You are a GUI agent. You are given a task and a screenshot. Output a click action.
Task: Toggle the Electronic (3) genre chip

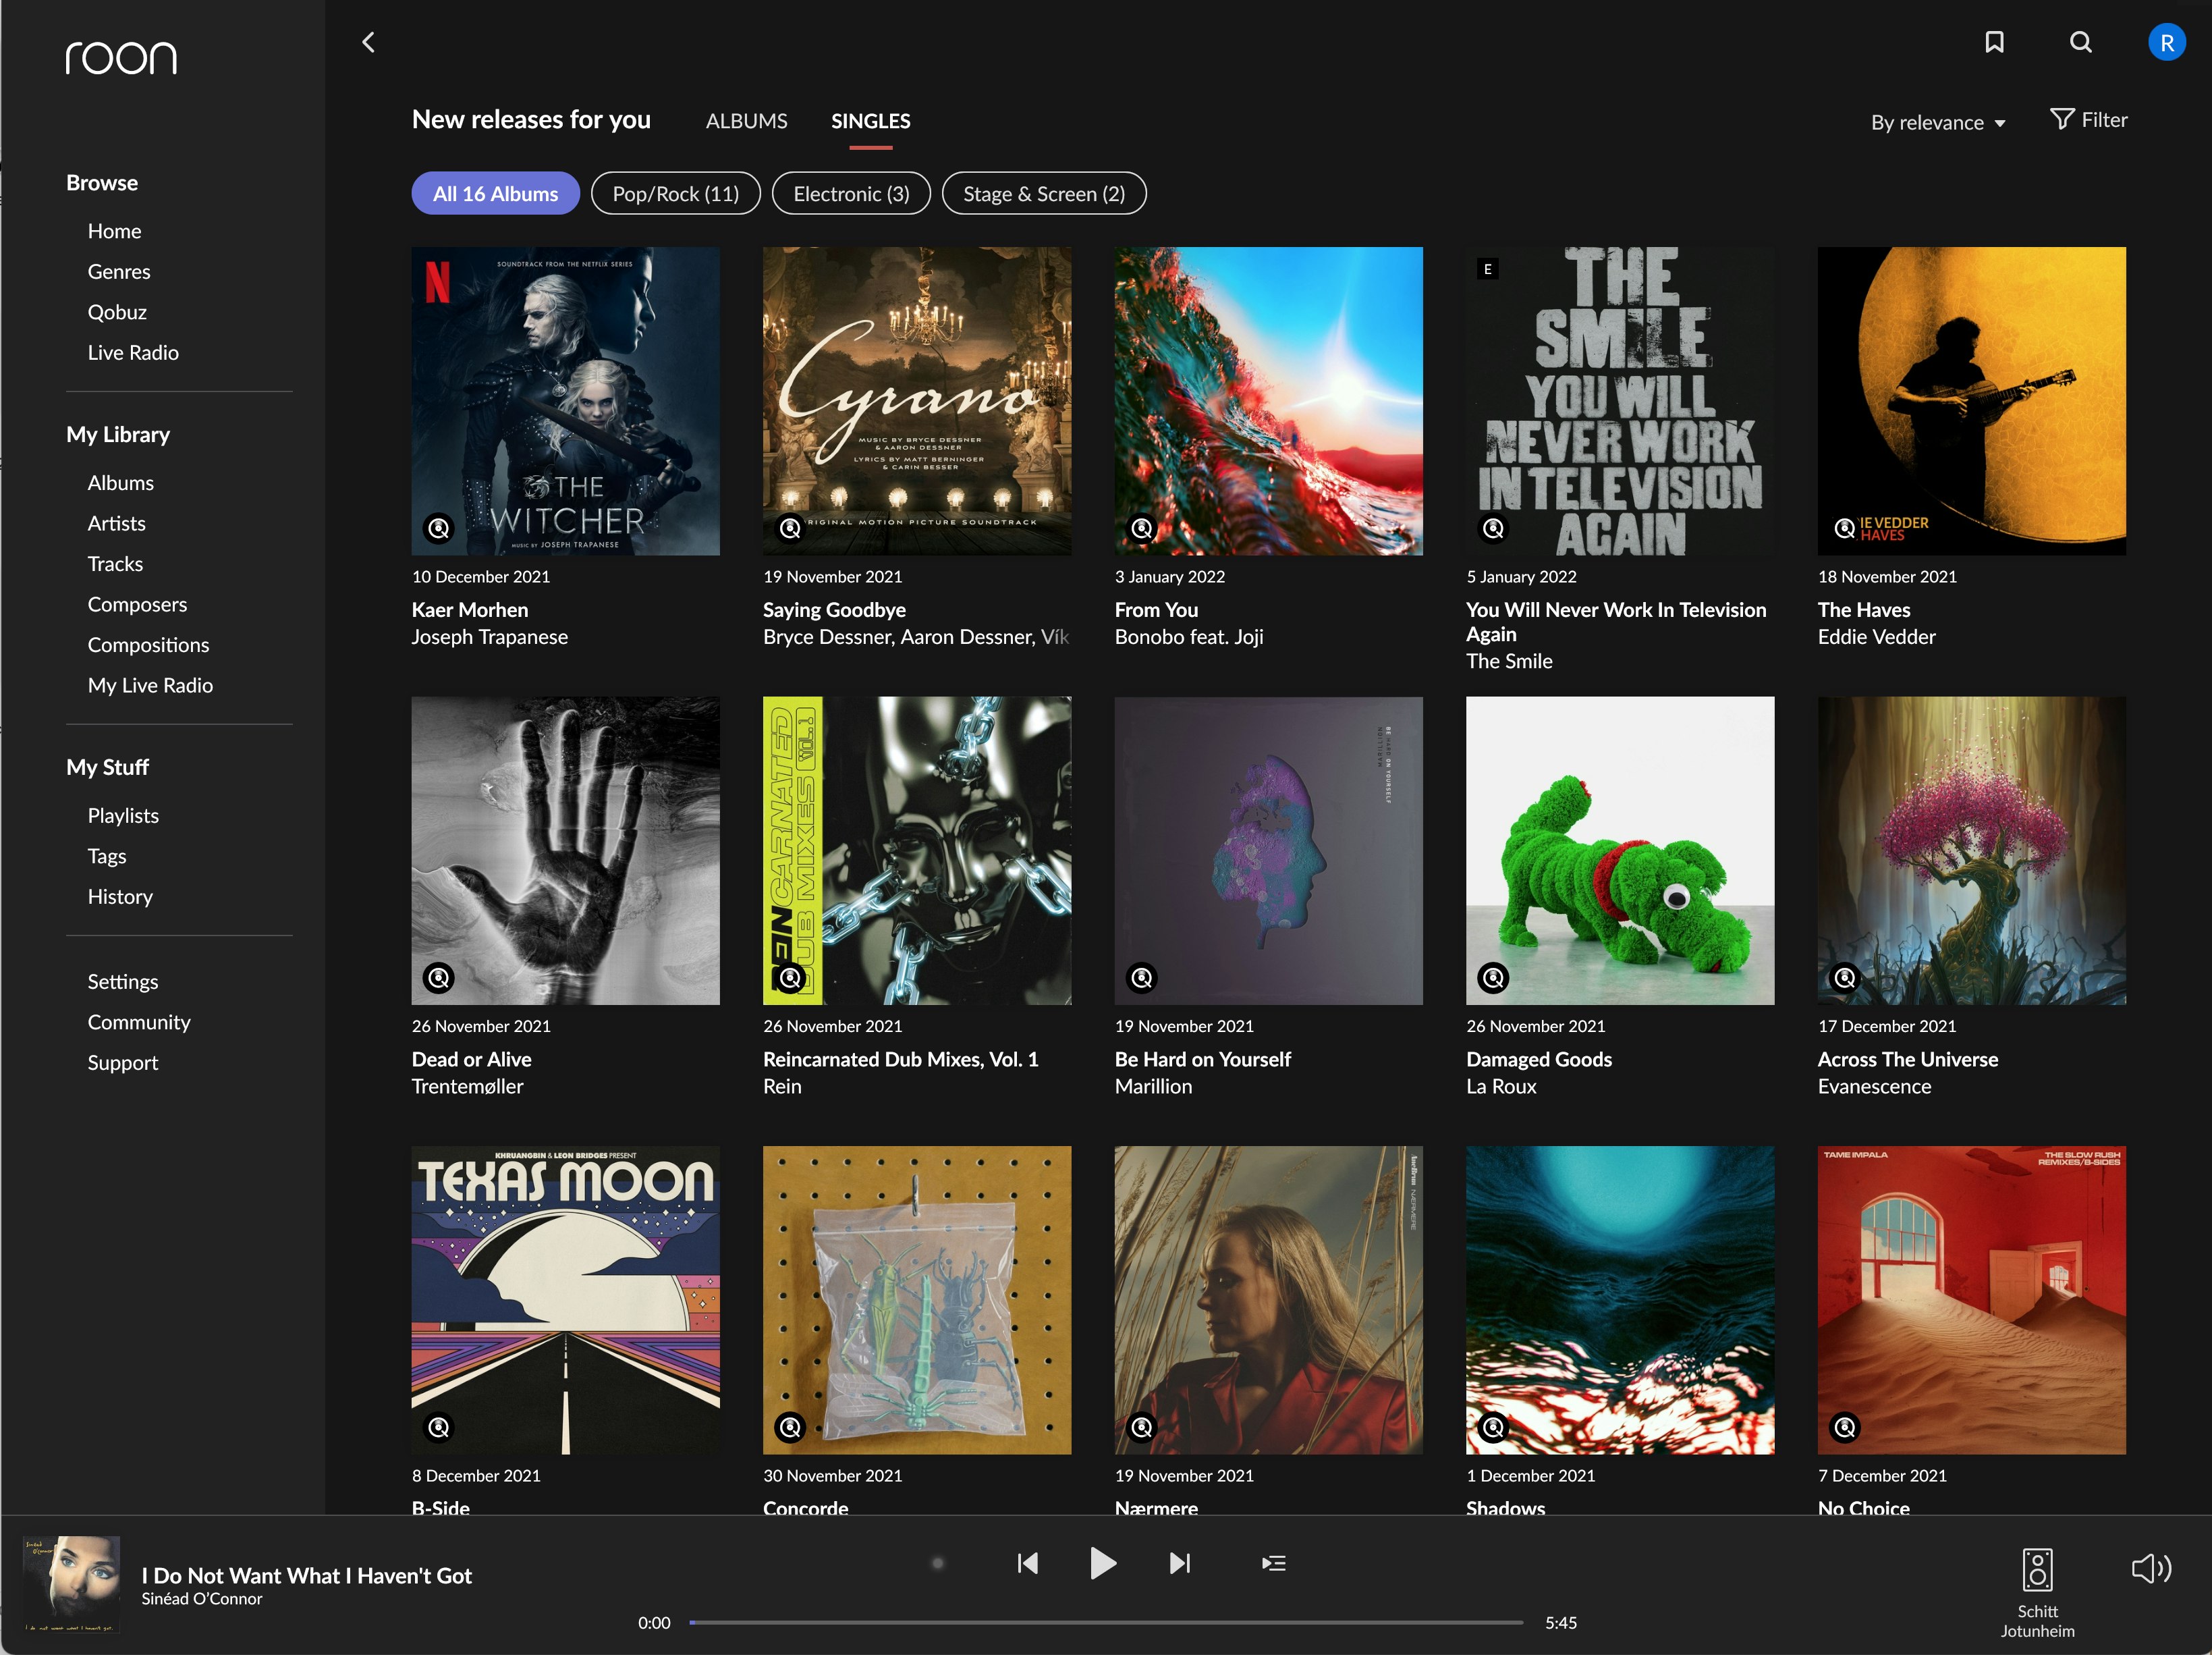pyautogui.click(x=851, y=194)
